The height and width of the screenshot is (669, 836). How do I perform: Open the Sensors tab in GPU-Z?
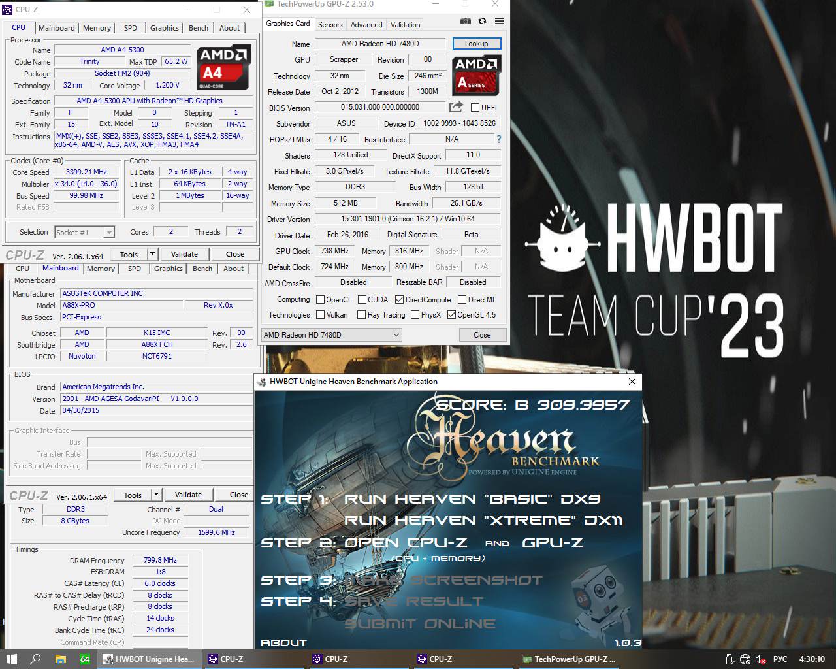tap(330, 25)
